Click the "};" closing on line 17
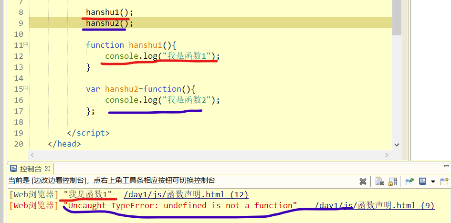Viewport: 451px width, 223px height. point(91,111)
